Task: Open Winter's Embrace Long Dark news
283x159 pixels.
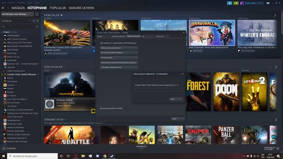Action: pyautogui.click(x=257, y=33)
